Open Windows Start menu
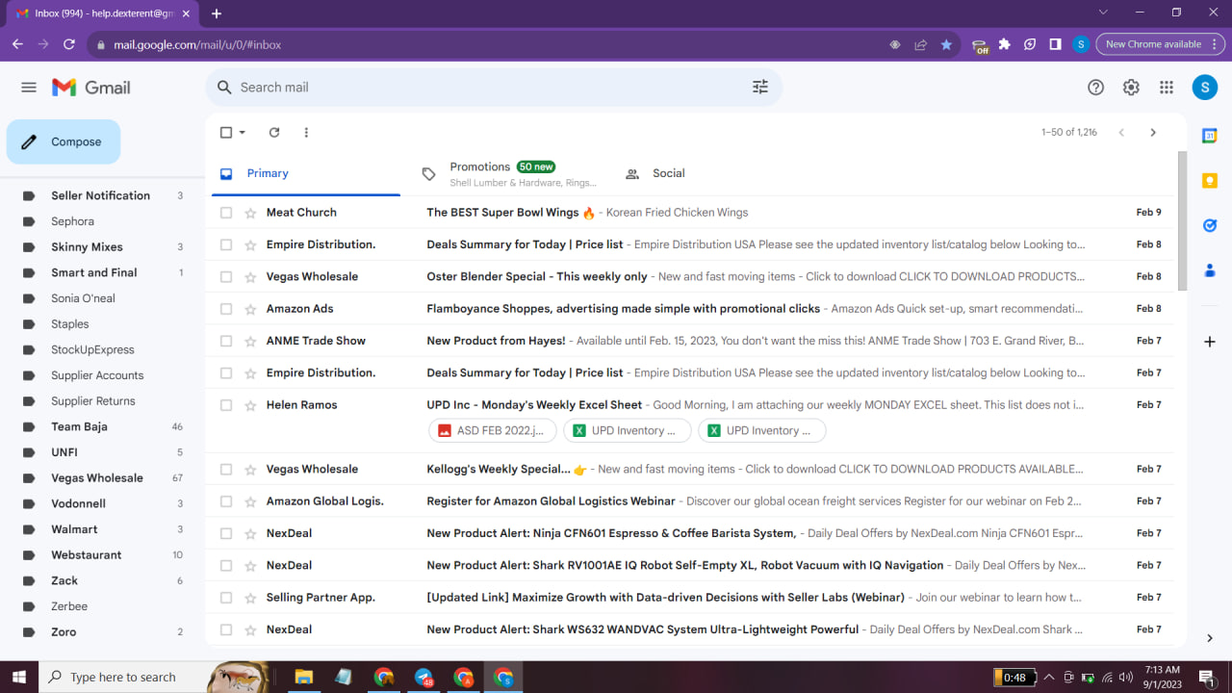 tap(19, 677)
